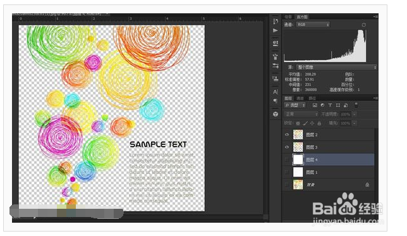Image resolution: width=407 pixels, height=236 pixels.
Task: Hide layer 图层 3 via its eye icon
Action: click(287, 147)
